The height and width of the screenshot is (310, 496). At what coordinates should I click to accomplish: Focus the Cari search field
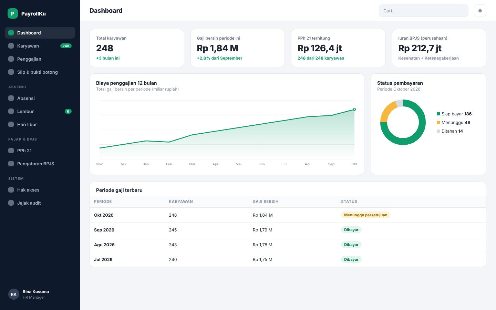click(424, 11)
